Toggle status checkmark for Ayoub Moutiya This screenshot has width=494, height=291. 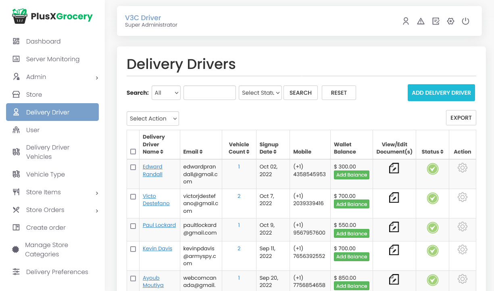[433, 280]
